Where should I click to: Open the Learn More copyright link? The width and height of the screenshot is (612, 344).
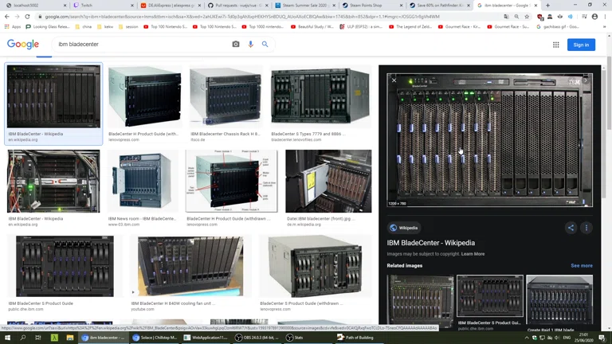coord(473,254)
